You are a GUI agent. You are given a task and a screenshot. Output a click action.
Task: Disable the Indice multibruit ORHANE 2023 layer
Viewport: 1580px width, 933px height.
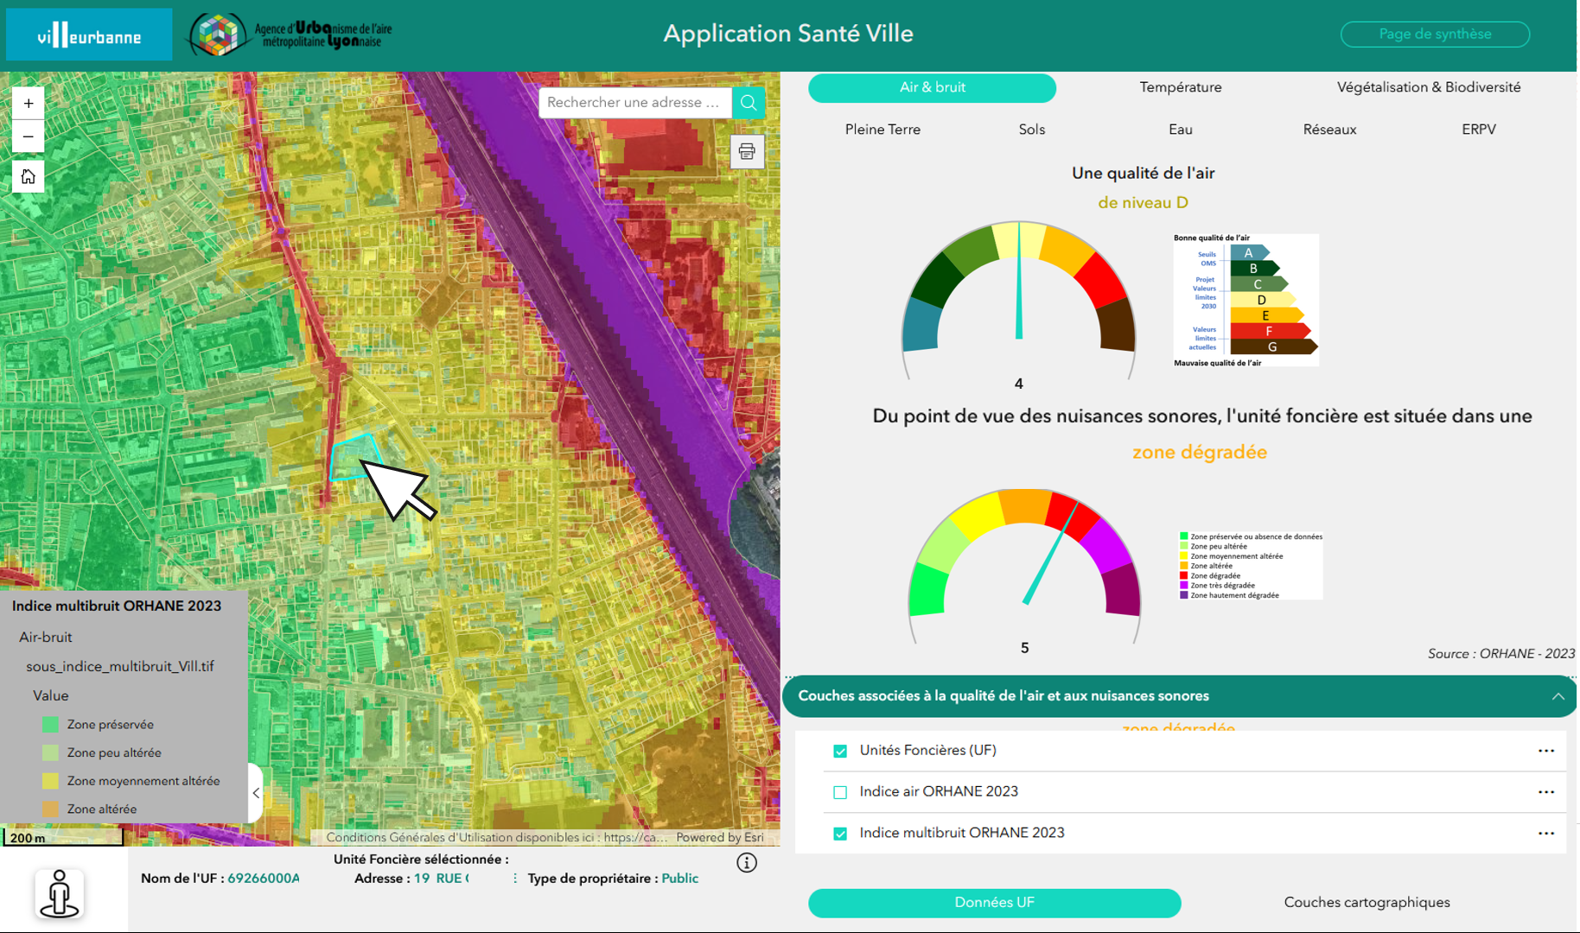pos(840,834)
